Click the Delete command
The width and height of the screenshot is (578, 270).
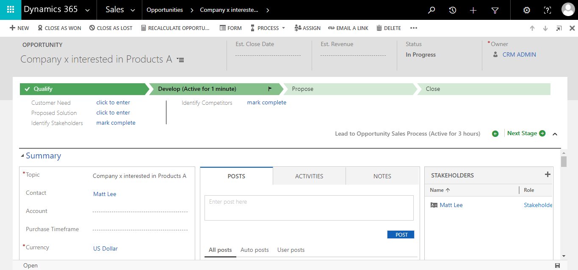(x=389, y=28)
